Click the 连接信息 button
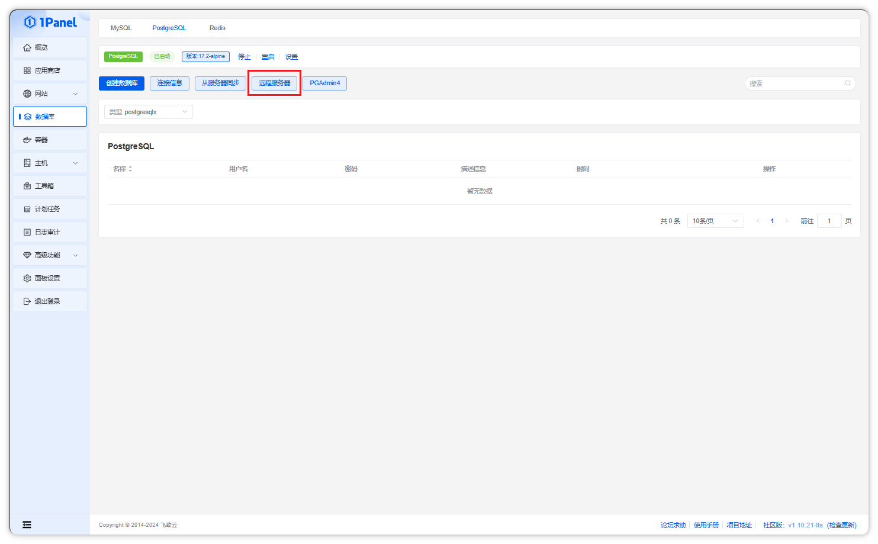 pos(170,83)
